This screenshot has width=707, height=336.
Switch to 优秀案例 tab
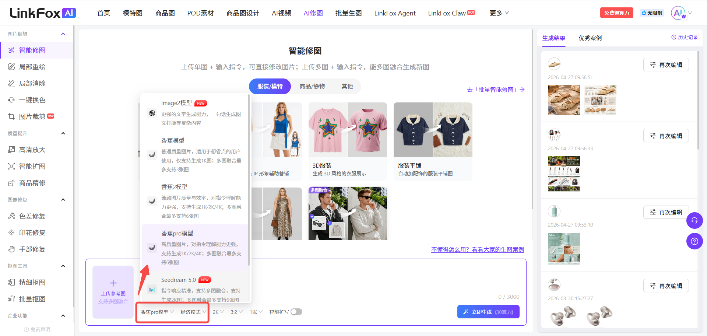point(590,38)
